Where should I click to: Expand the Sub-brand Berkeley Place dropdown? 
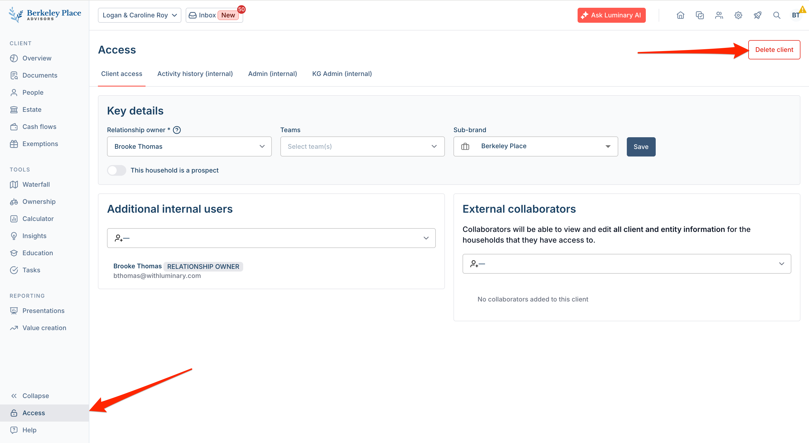536,146
